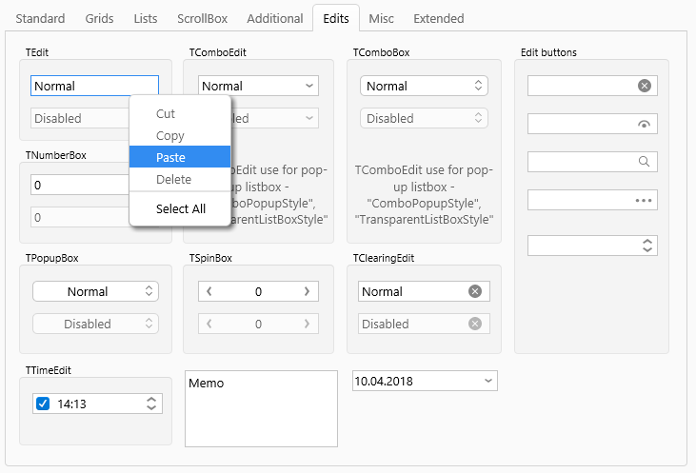Click the eye password-reveal icon

(x=644, y=125)
